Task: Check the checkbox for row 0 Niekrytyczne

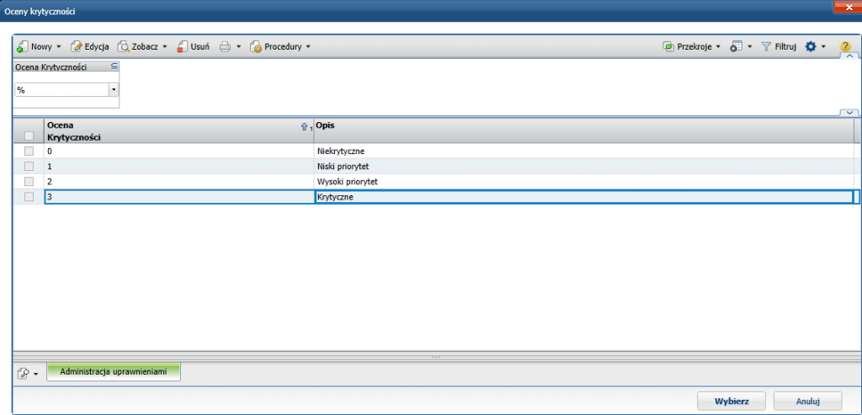Action: (29, 151)
